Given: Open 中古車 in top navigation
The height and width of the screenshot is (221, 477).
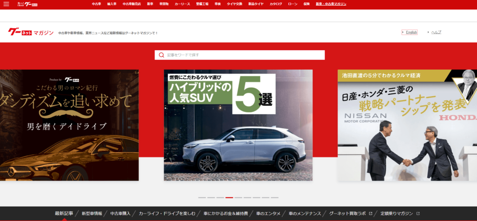Looking at the screenshot, I should click(96, 4).
